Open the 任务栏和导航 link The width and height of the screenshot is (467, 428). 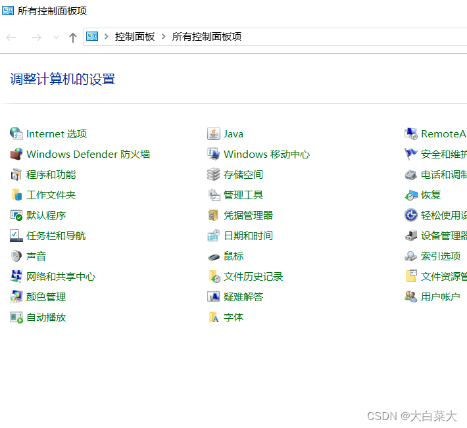tap(56, 236)
